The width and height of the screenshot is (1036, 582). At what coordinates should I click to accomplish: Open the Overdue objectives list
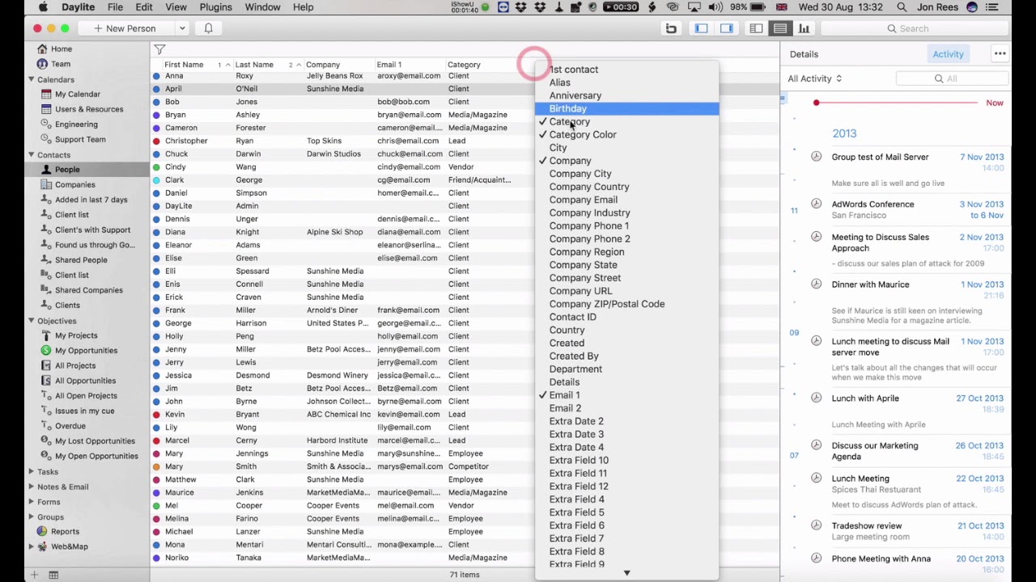[x=70, y=426]
